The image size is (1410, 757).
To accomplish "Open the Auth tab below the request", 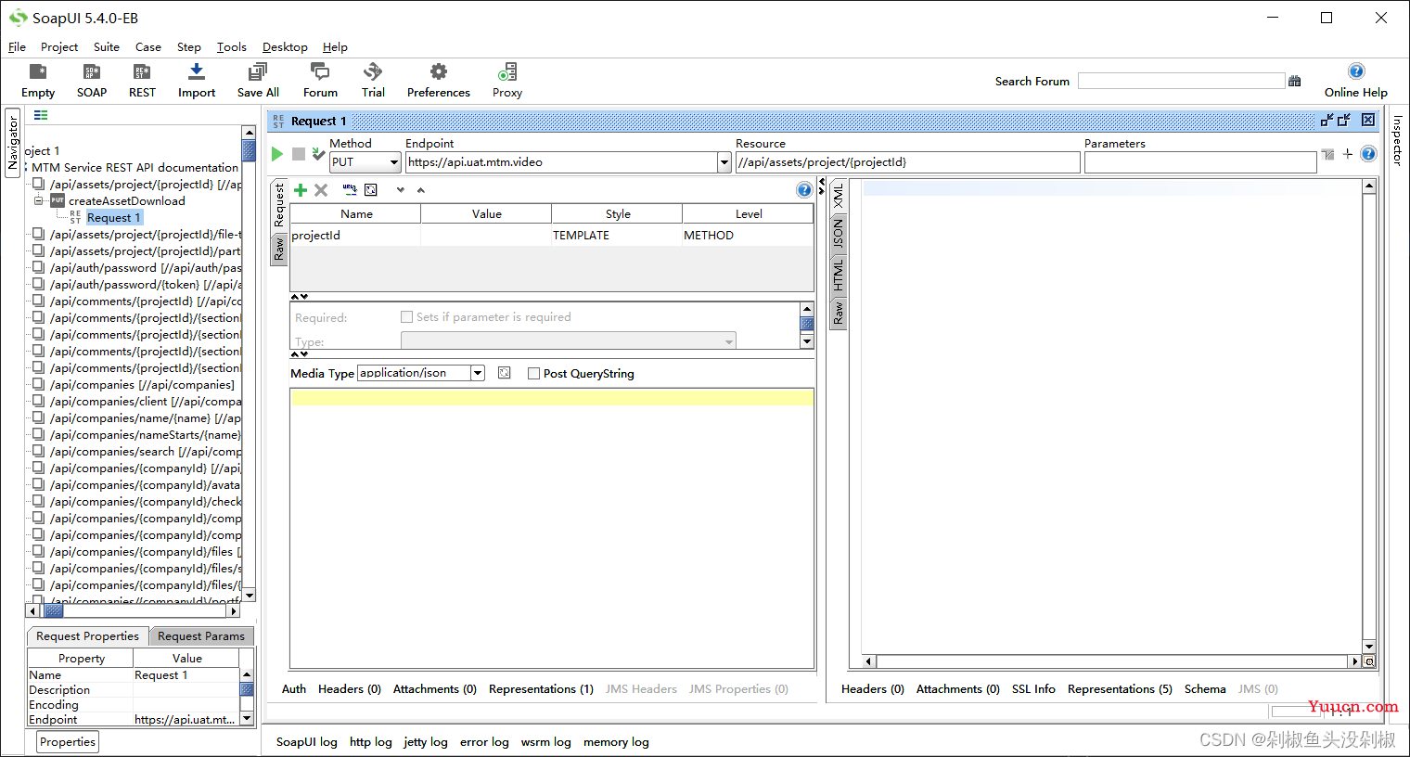I will tap(294, 689).
